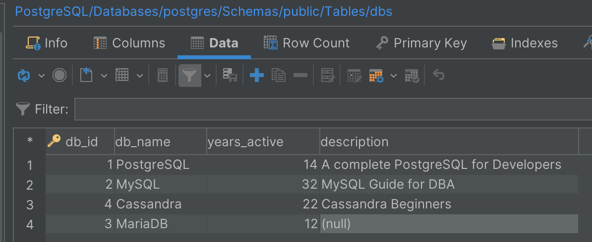Open the dropdown next to refresh icon

pos(42,76)
